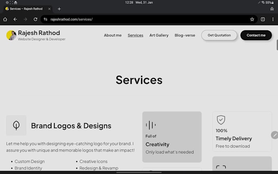The image size is (278, 174).
Task: View site information icon in address bar
Action: [x=45, y=19]
